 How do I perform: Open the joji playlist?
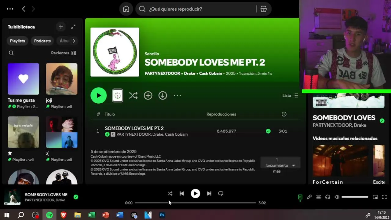[62, 79]
